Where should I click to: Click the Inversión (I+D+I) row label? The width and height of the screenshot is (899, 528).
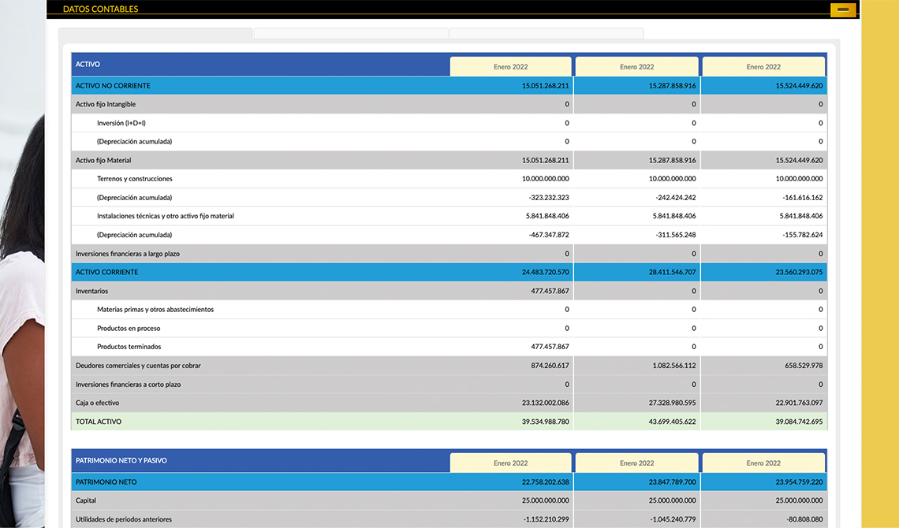pyautogui.click(x=121, y=123)
